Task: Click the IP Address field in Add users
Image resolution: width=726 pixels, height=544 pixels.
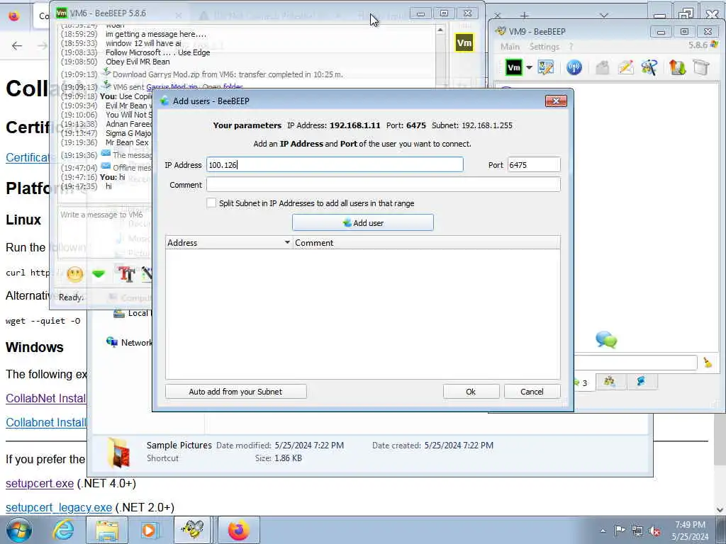Action: pyautogui.click(x=335, y=164)
